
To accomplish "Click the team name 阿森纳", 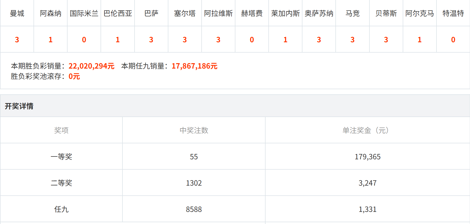I will tap(51, 13).
